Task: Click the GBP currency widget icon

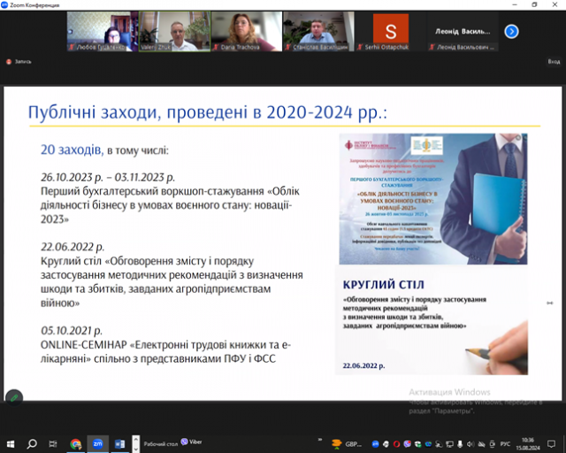Action: coord(336,443)
